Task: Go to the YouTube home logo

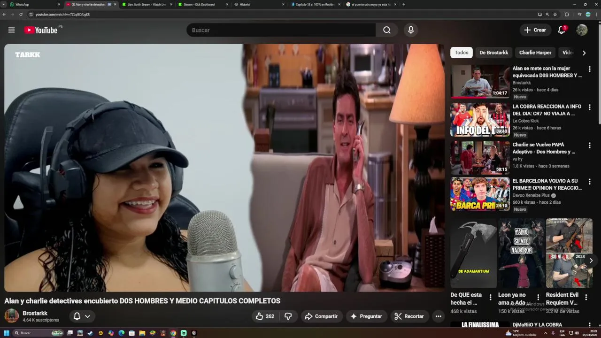Action: coord(40,30)
